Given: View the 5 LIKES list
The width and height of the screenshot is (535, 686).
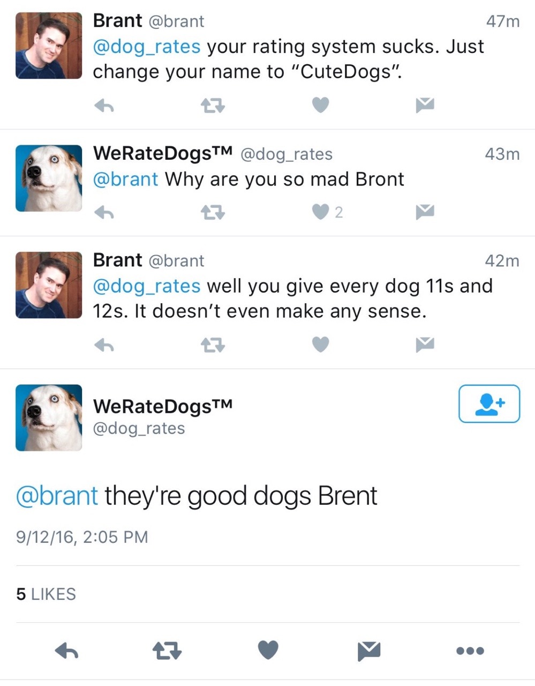Looking at the screenshot, I should [x=46, y=594].
